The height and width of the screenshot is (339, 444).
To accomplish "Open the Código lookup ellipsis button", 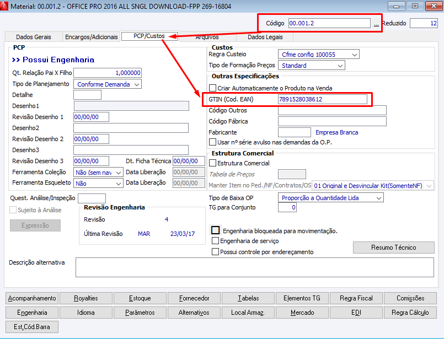I will click(376, 24).
